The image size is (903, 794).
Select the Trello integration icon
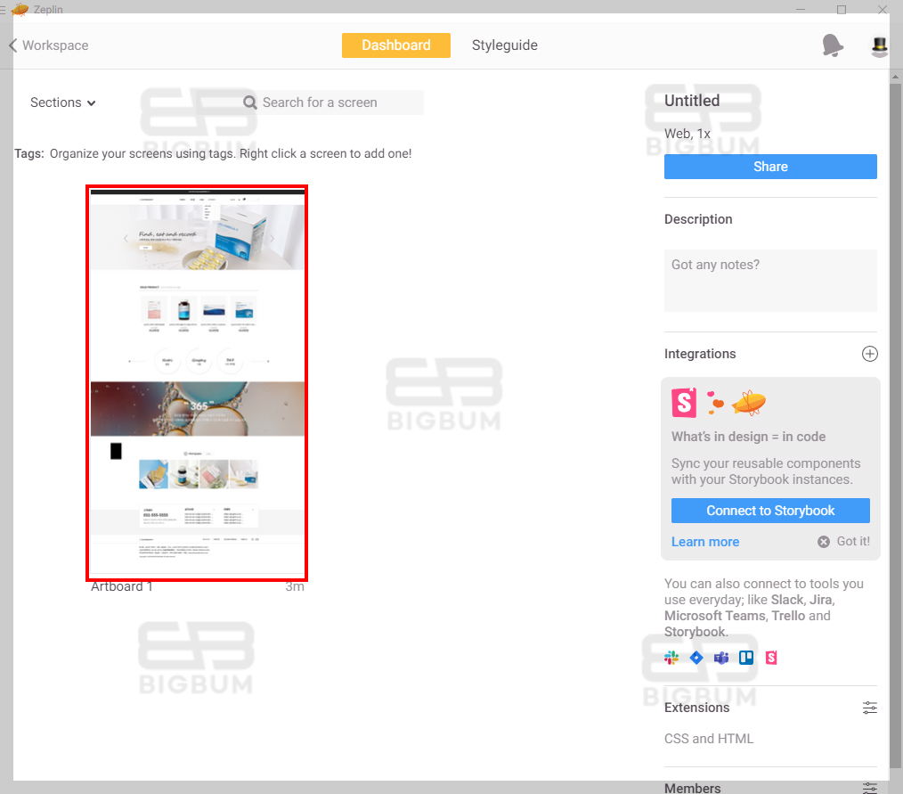(x=746, y=658)
